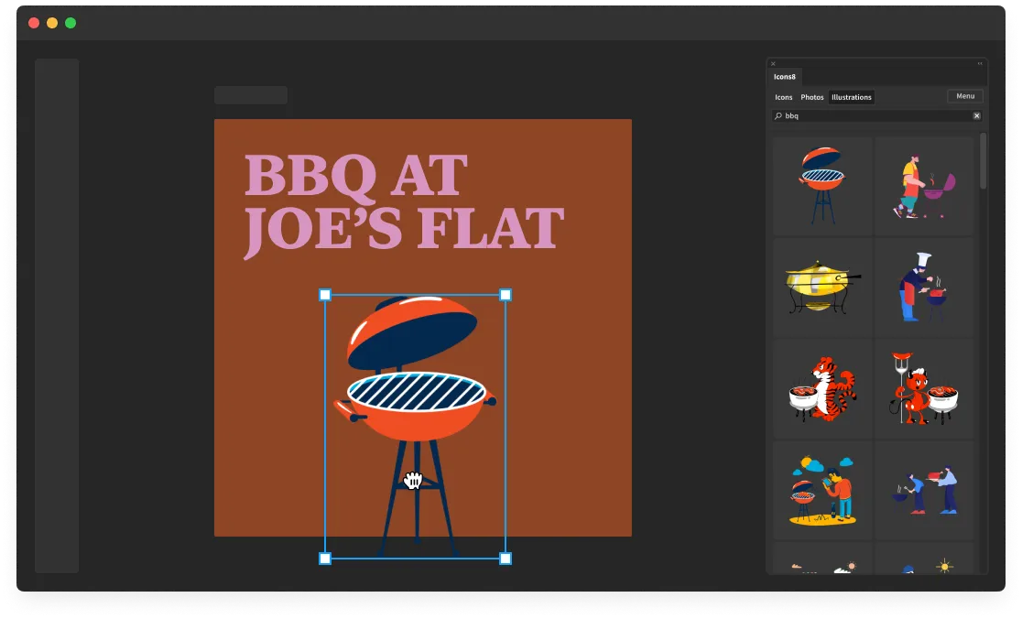Image resolution: width=1022 pixels, height=619 pixels.
Task: Switch to the Icons tab
Action: click(784, 97)
